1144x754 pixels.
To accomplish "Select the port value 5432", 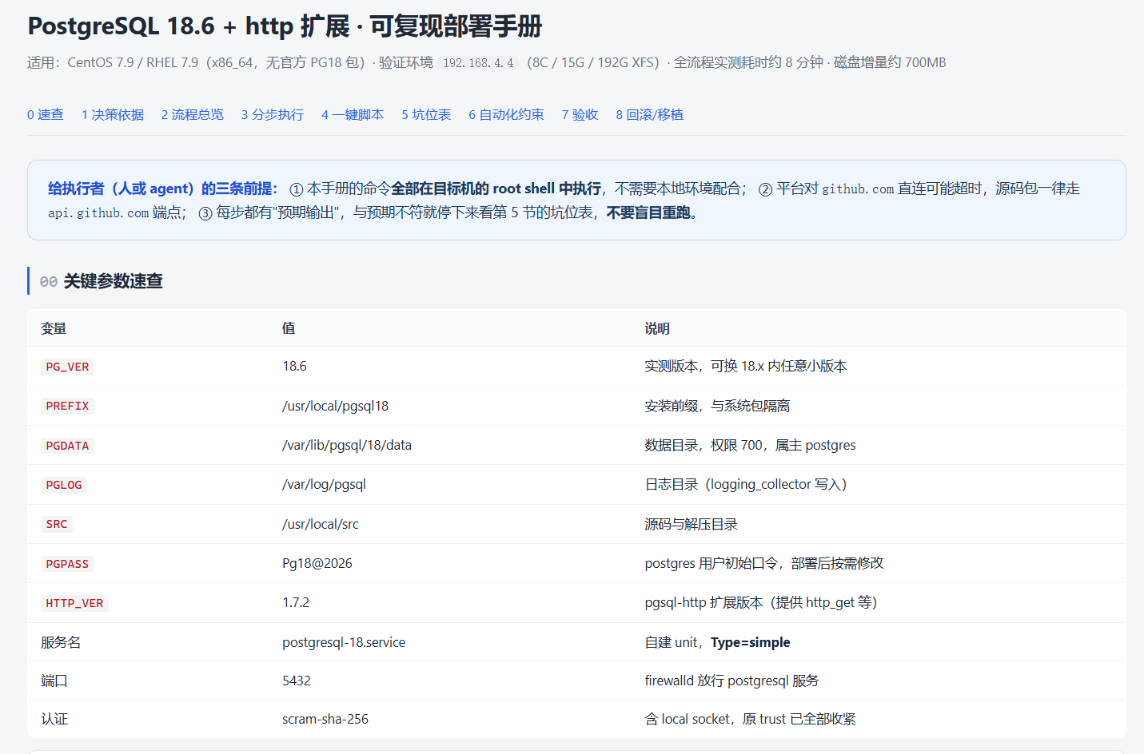I will (297, 681).
